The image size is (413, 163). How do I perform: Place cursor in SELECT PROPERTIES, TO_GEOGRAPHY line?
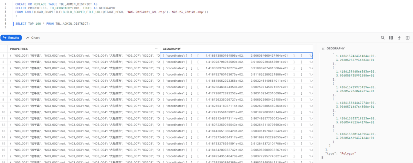65,8
